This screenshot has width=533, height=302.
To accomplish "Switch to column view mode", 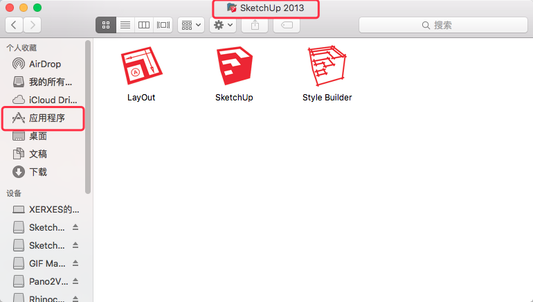I will 144,25.
